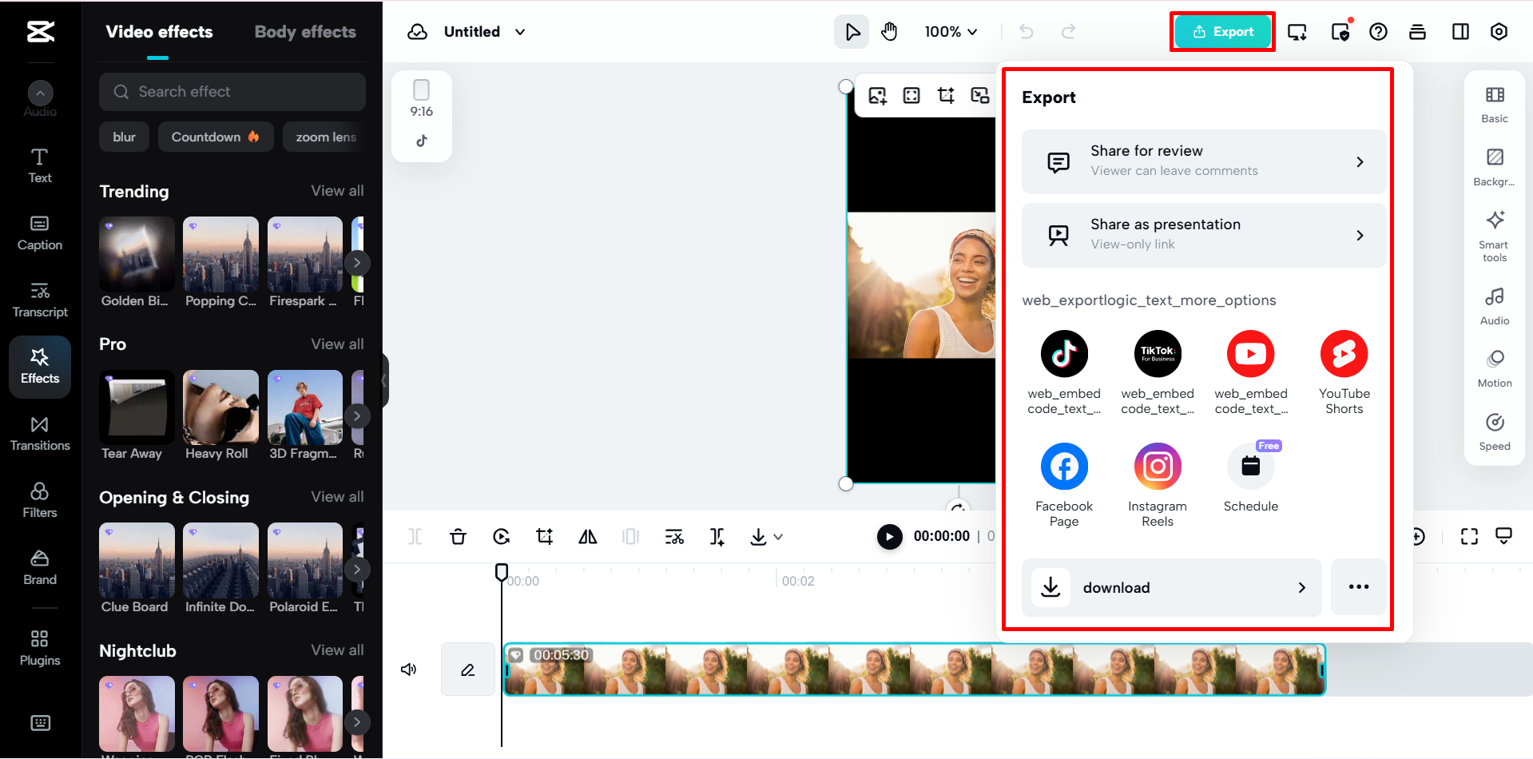Select the hand pan tool

pyautogui.click(x=889, y=32)
